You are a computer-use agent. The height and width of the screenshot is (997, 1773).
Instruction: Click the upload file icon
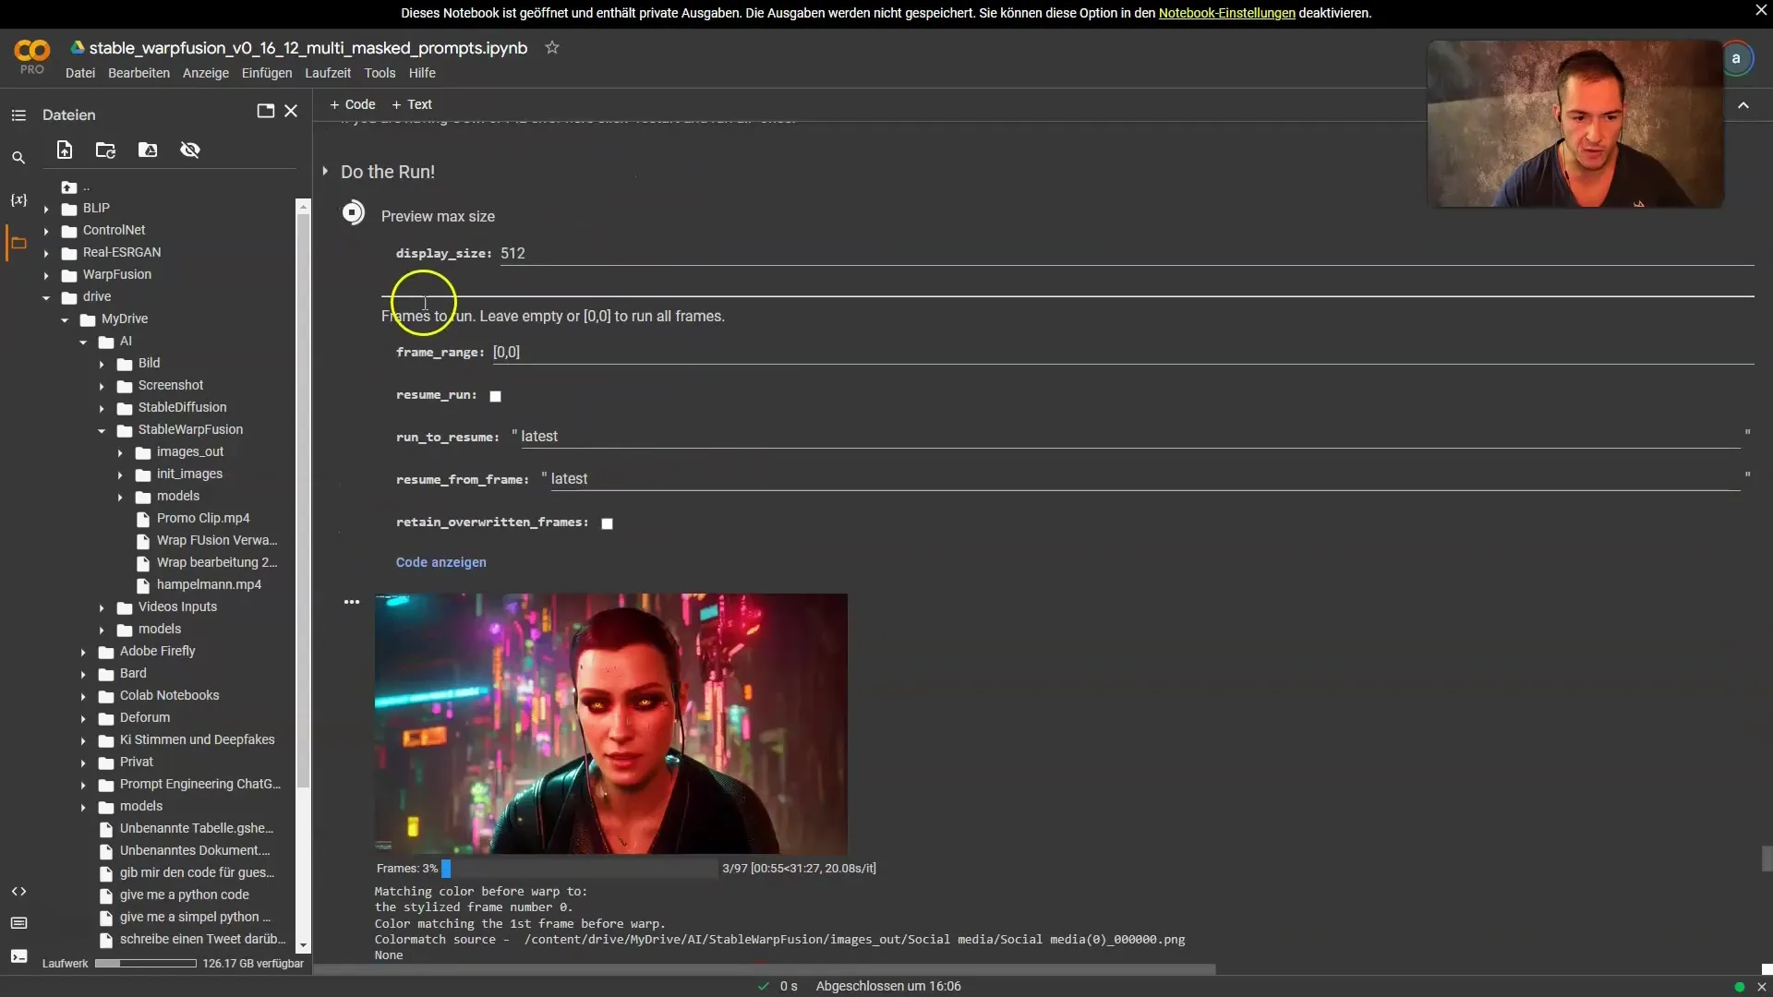65,149
